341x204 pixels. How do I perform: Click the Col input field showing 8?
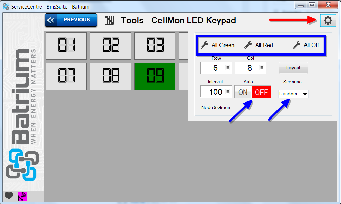[250, 68]
